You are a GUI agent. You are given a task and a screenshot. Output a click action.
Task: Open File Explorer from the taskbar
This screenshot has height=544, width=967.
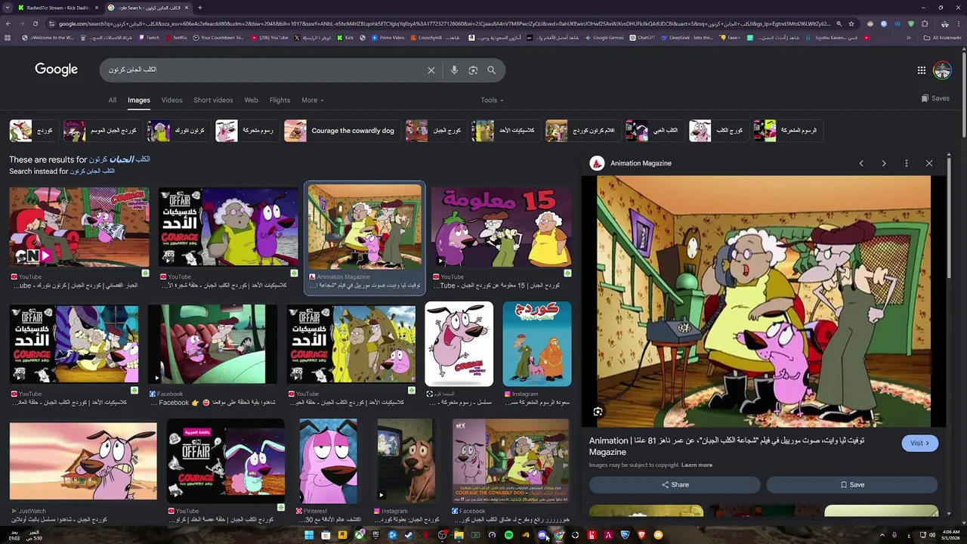point(459,536)
